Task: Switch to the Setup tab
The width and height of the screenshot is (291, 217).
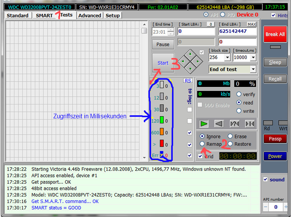Action: point(112,15)
